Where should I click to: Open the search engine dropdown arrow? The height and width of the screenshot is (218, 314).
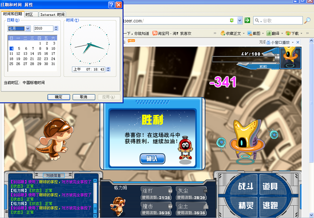(261, 21)
